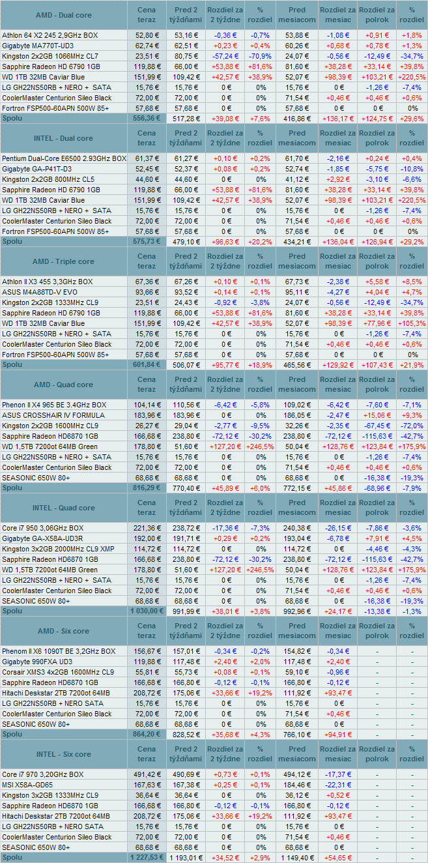The height and width of the screenshot is (863, 428).
Task: Click the two-weeks-ago total 770,40 €
Action: [x=186, y=488]
